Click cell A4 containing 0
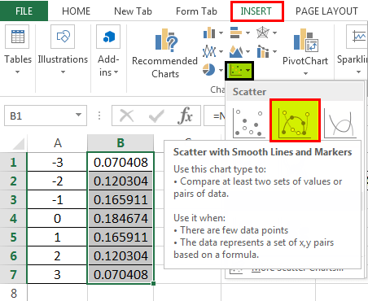Viewport: 368px width, 301px height. tap(57, 218)
